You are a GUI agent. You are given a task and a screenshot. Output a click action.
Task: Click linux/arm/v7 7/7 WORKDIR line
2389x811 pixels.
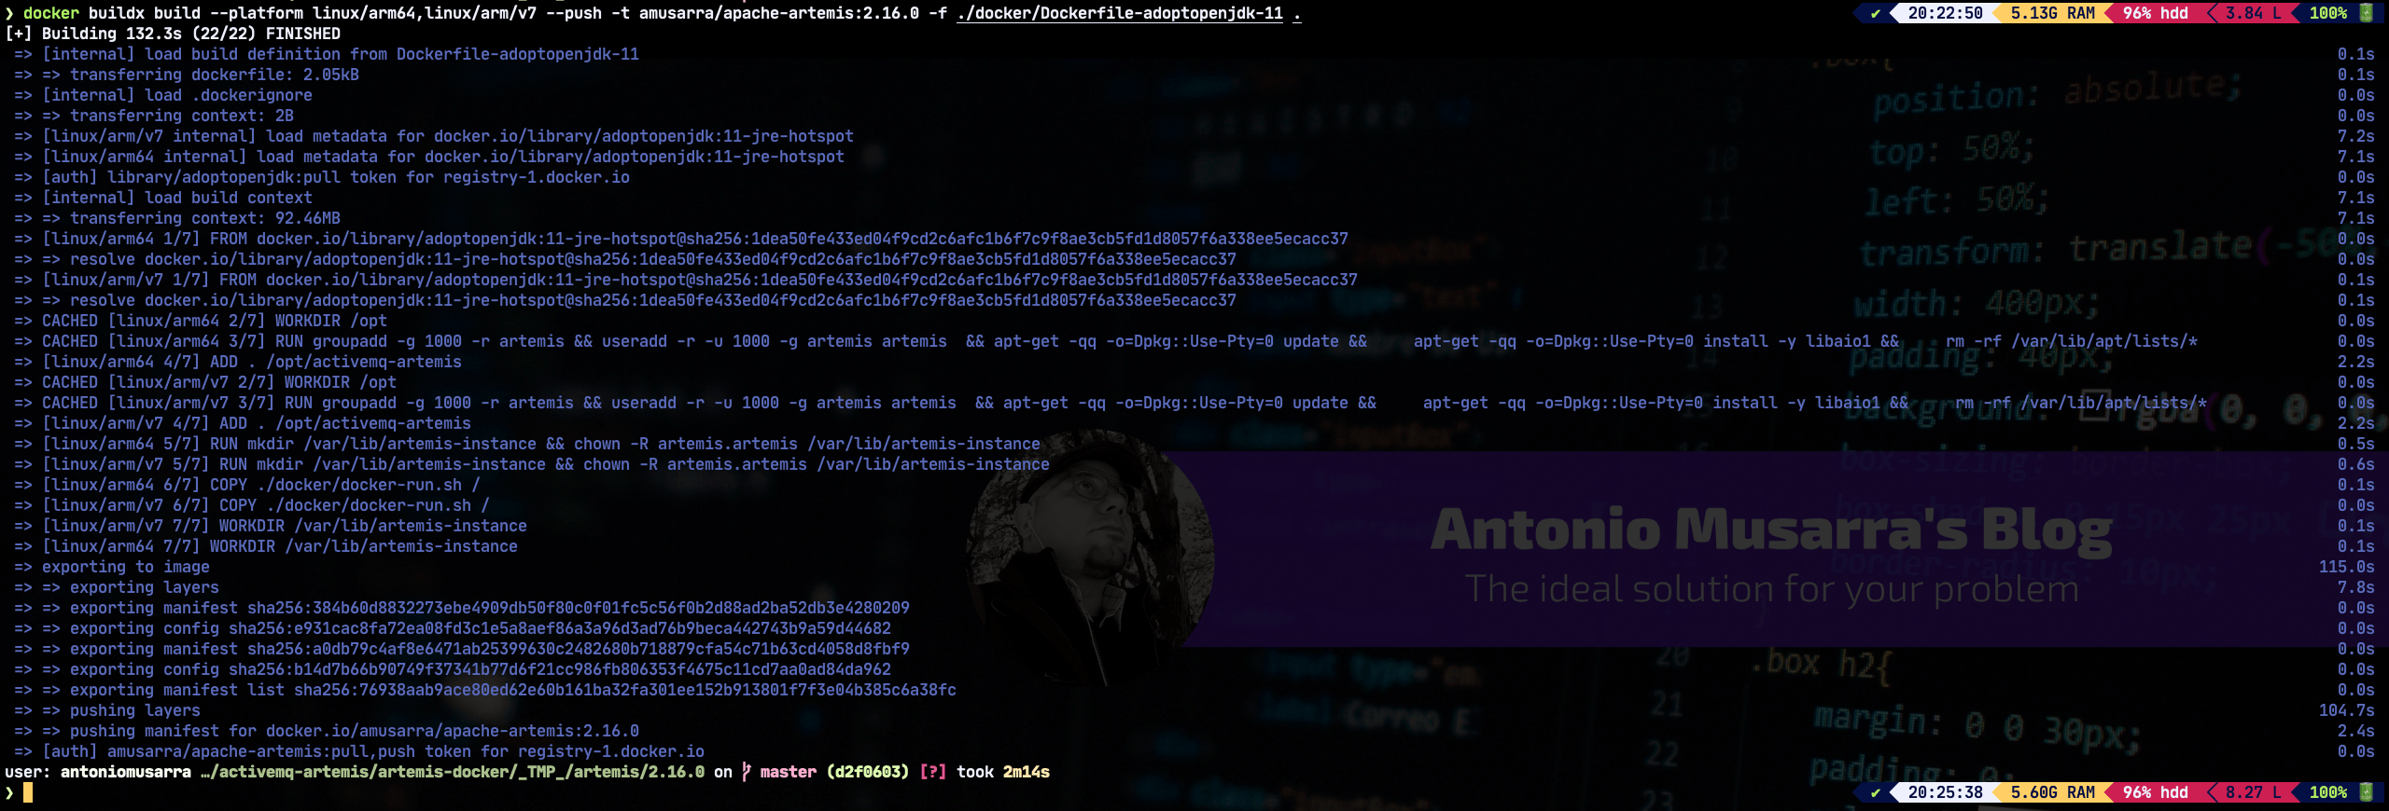271,526
